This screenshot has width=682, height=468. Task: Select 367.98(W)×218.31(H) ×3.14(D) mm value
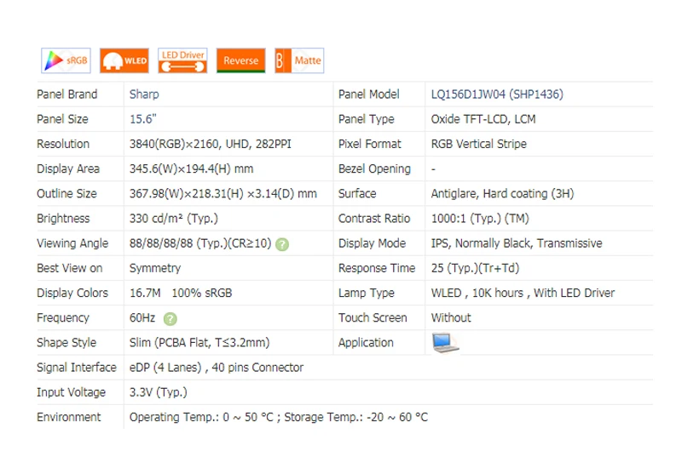click(223, 193)
